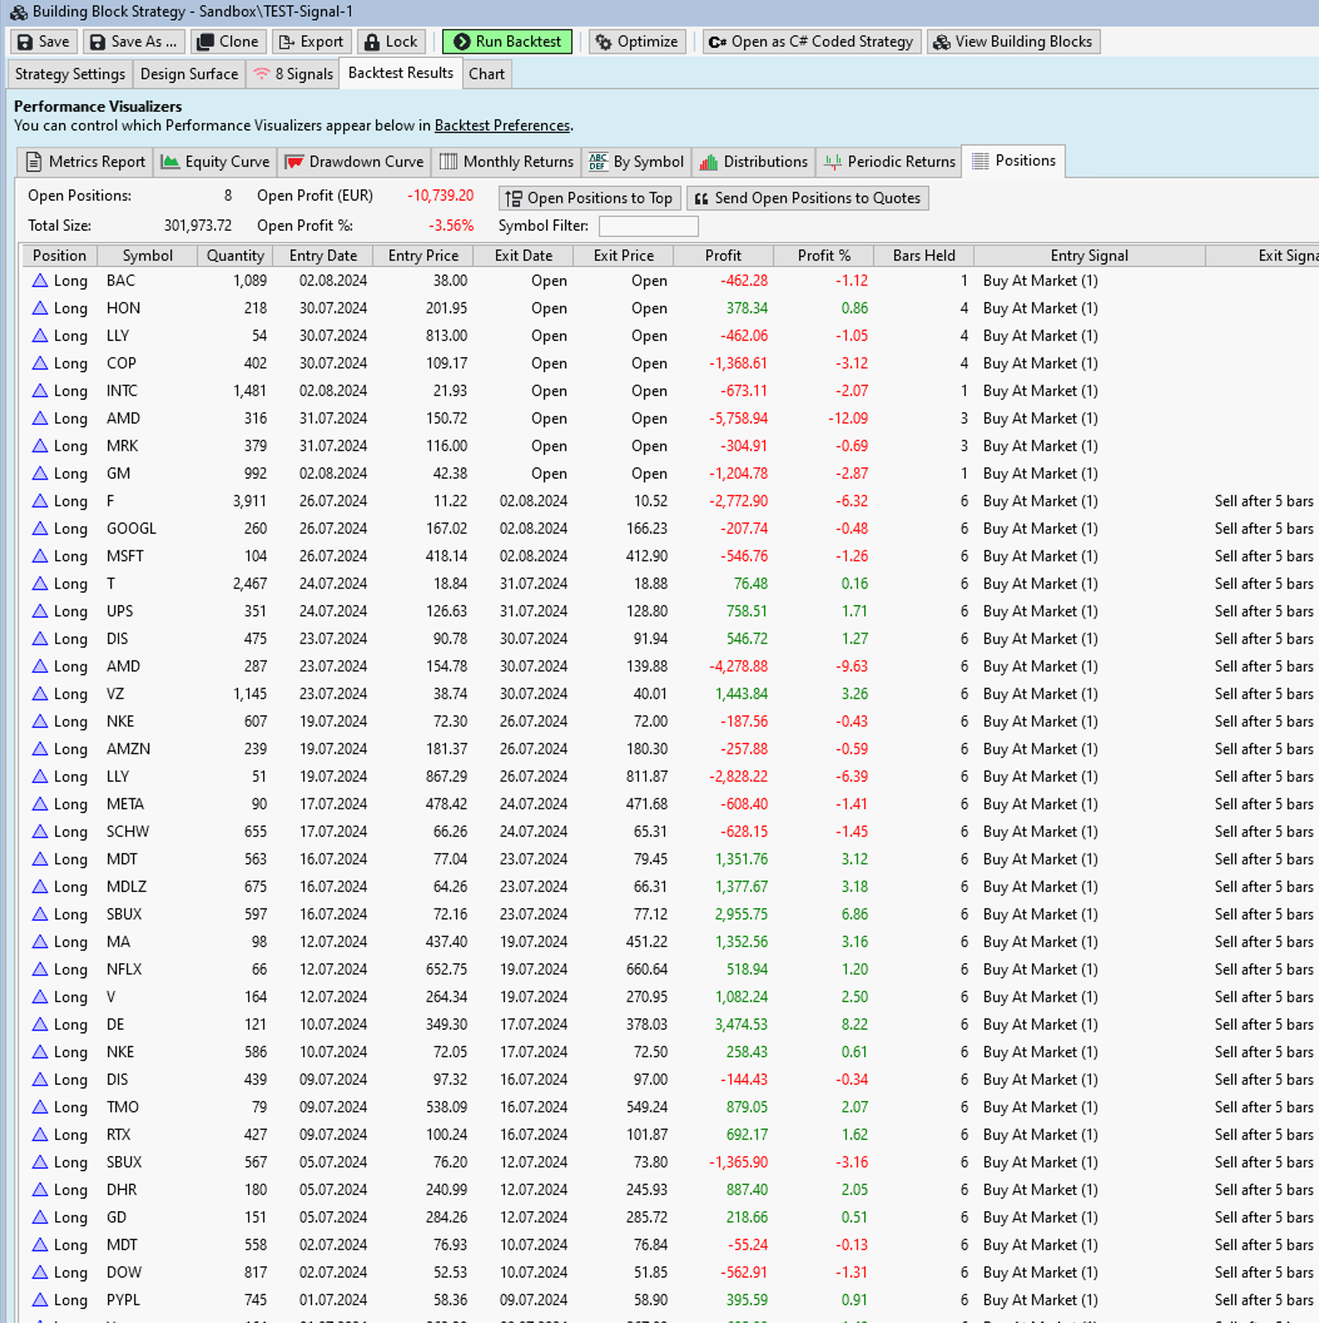The image size is (1319, 1323).
Task: Open the Optimize button
Action: tap(636, 42)
